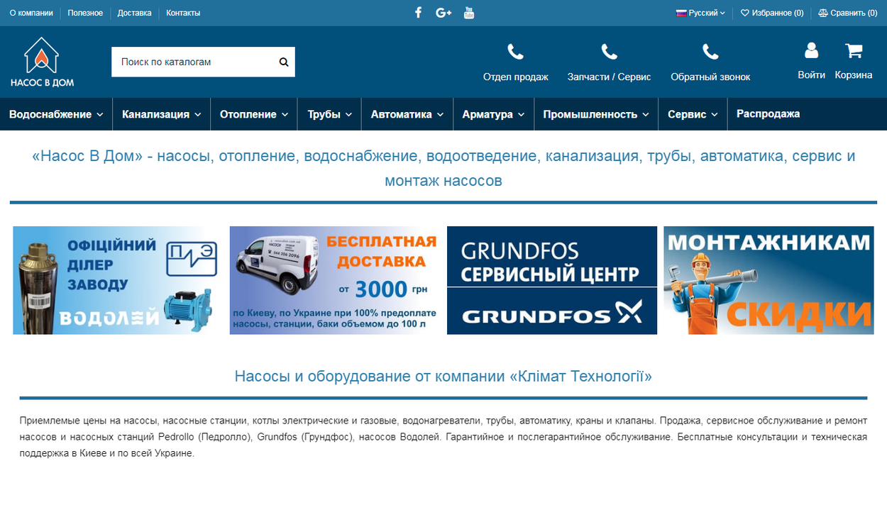This screenshot has width=887, height=505.
Task: Expand the Водоснабжение menu
Action: point(56,114)
